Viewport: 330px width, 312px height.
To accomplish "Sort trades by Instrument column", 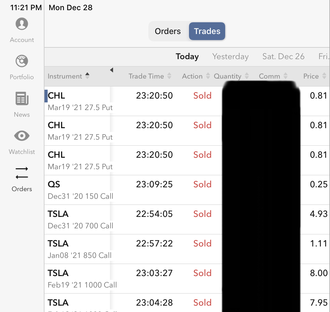I will [68, 76].
